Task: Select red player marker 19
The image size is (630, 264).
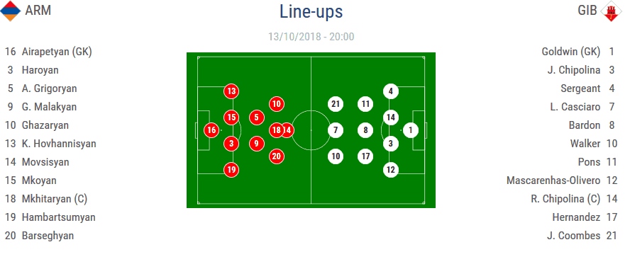Action: (231, 170)
